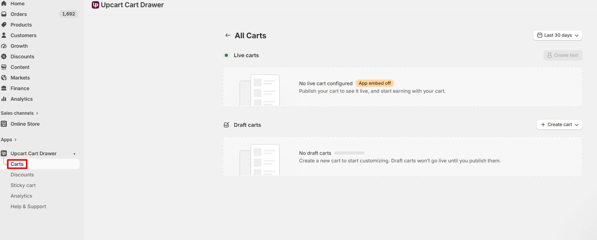Click the Markets globe icon
597x240 pixels.
(4, 78)
